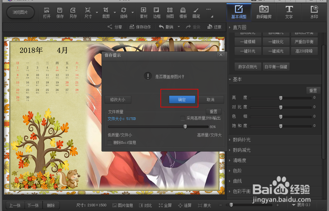
Task: Click 原大 original size icon
Action: tap(204, 205)
